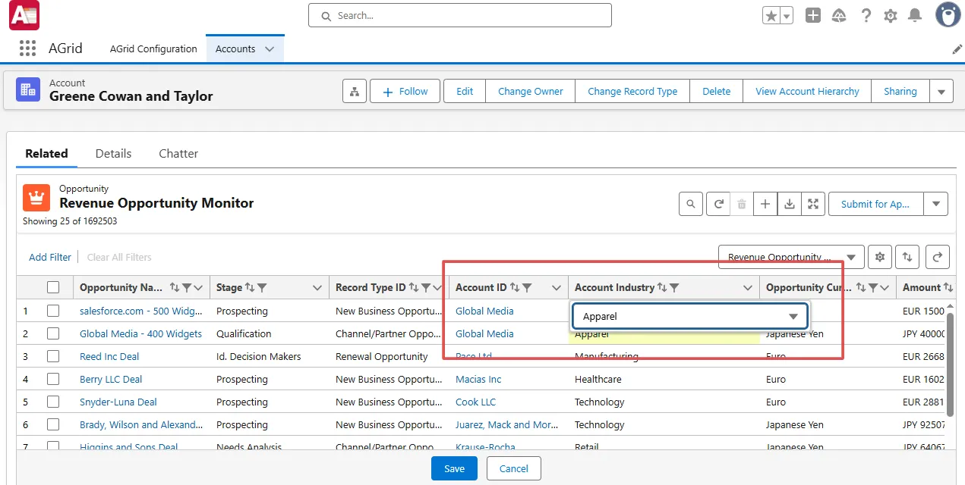This screenshot has height=485, width=965.
Task: Open the Setup gear in header
Action: click(891, 16)
